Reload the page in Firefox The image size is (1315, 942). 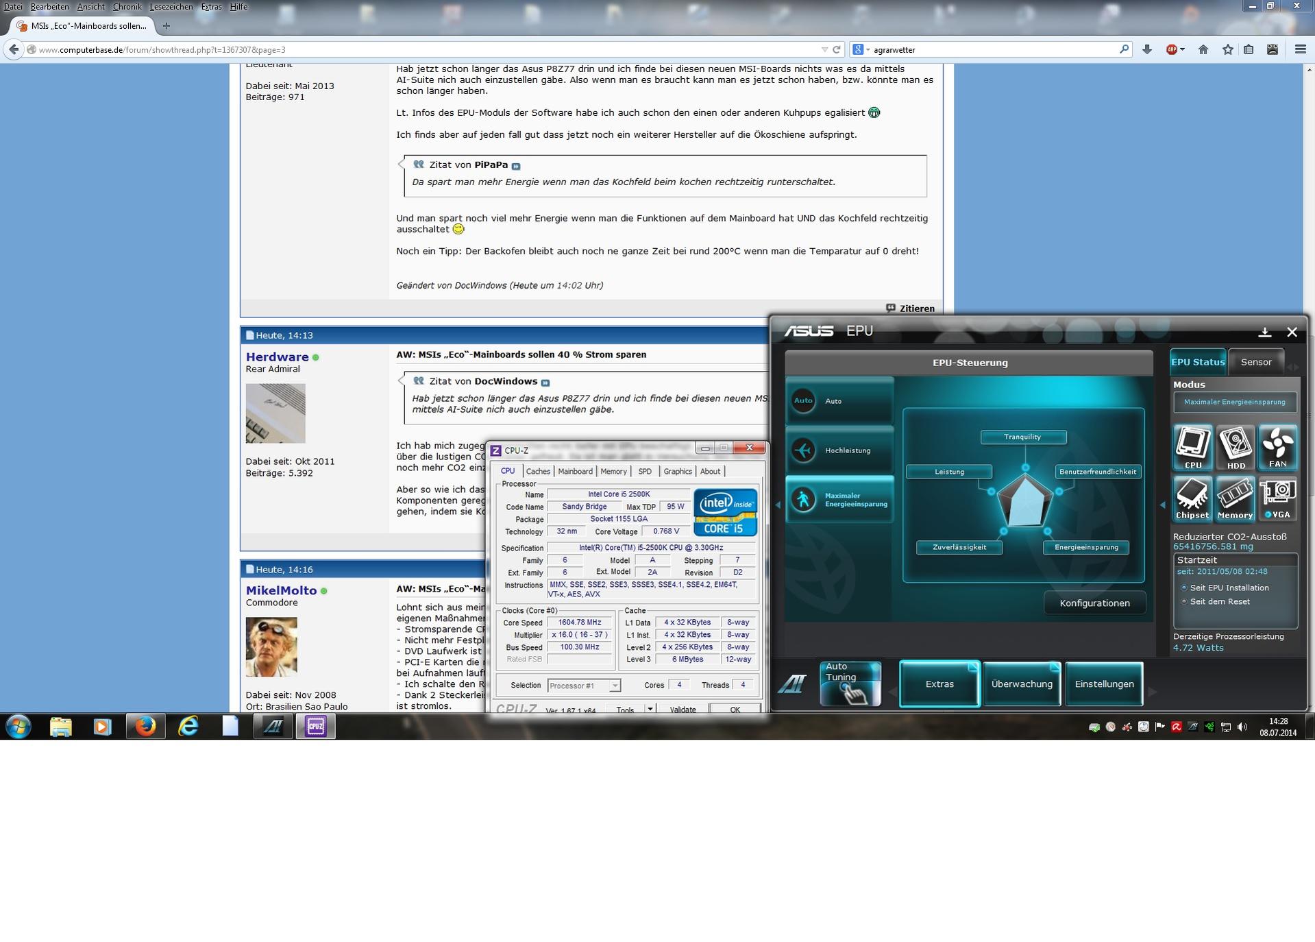pos(836,49)
